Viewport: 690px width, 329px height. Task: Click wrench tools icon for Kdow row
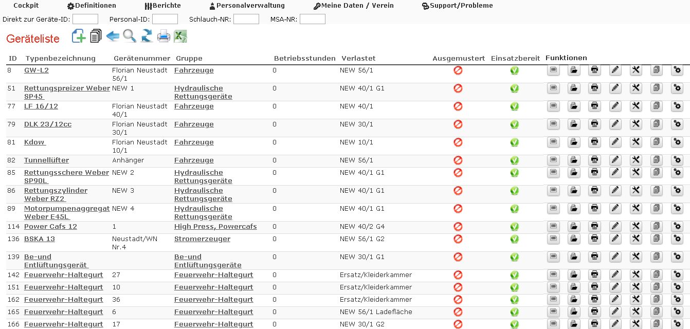[x=635, y=142]
